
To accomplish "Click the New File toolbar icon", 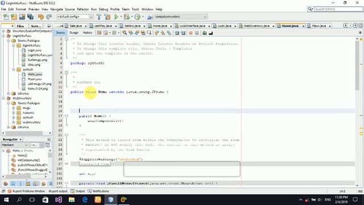I will click(x=6, y=17).
